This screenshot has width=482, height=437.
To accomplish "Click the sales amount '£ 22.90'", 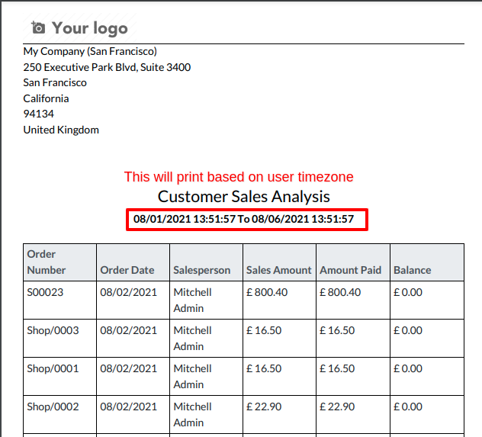I will pyautogui.click(x=264, y=406).
